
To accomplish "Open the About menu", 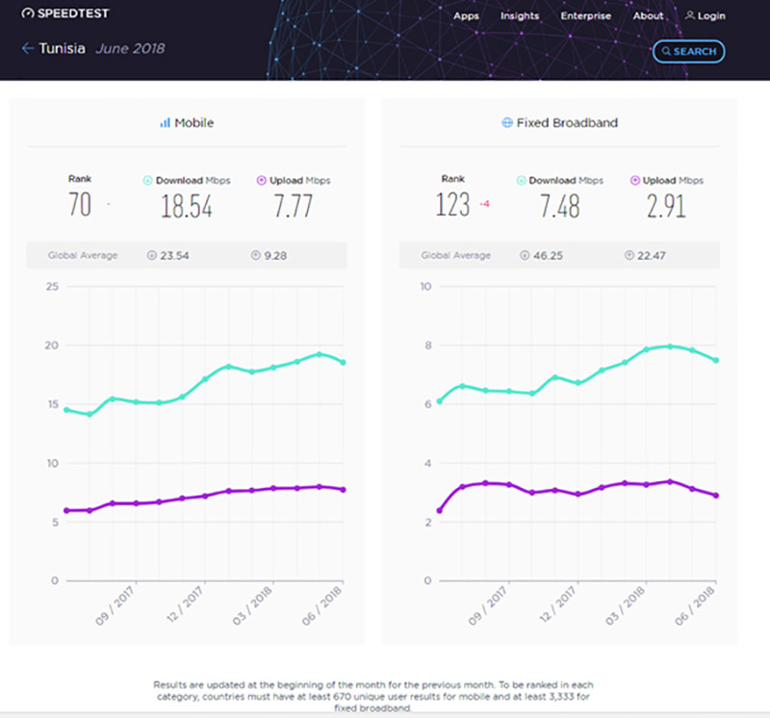I will click(x=648, y=16).
